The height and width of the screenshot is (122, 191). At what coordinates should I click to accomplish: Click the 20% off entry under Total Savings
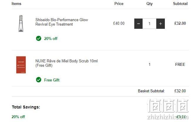coord(18,117)
